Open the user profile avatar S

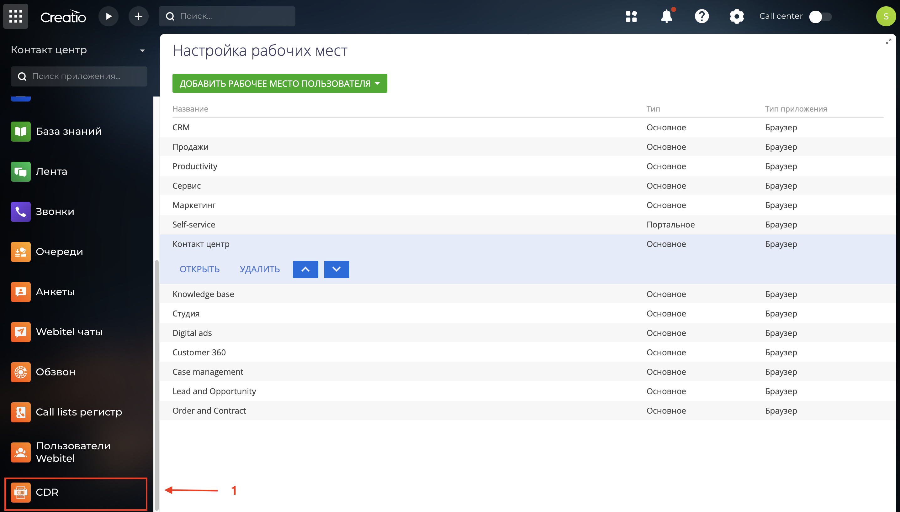click(886, 16)
